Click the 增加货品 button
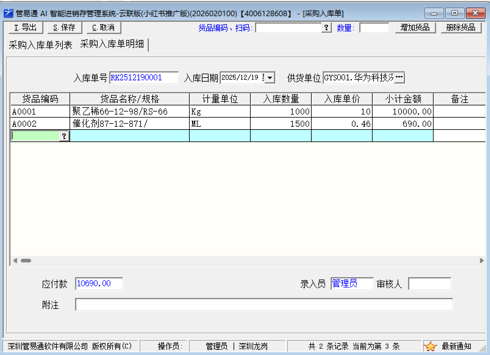The image size is (490, 355). coord(415,27)
